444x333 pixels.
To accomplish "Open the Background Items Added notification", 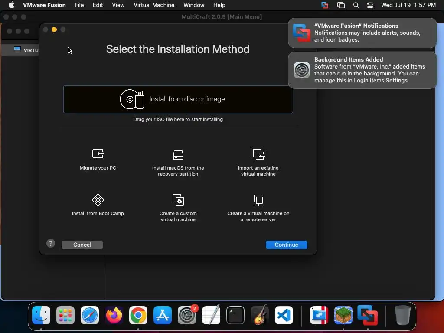I will click(362, 70).
